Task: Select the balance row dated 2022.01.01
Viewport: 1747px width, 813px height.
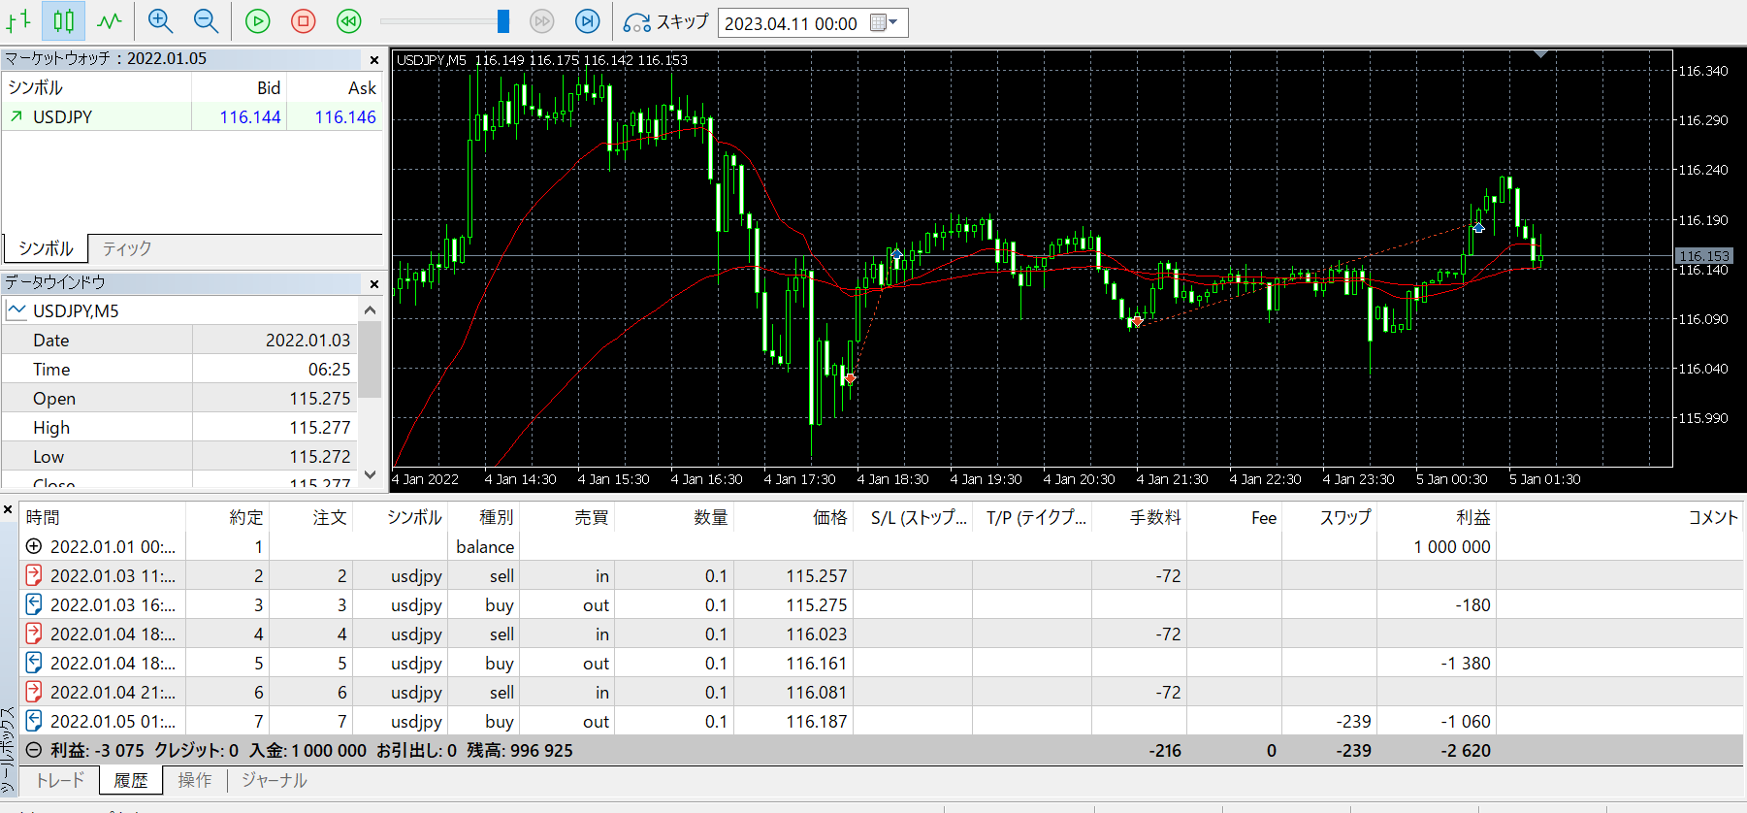Action: pos(882,547)
